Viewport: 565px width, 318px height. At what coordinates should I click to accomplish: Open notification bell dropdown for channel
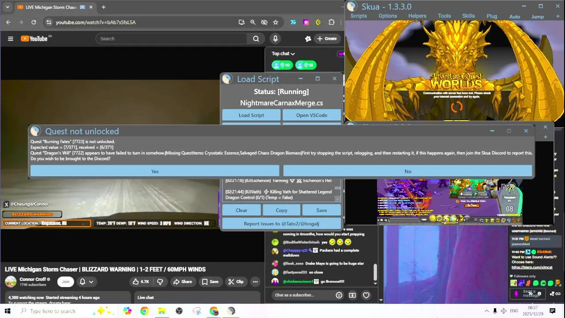pyautogui.click(x=87, y=282)
